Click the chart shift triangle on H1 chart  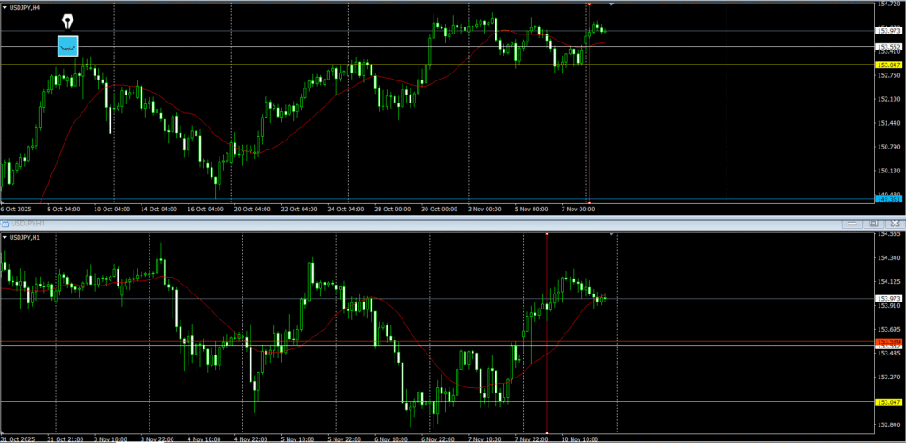click(x=612, y=234)
